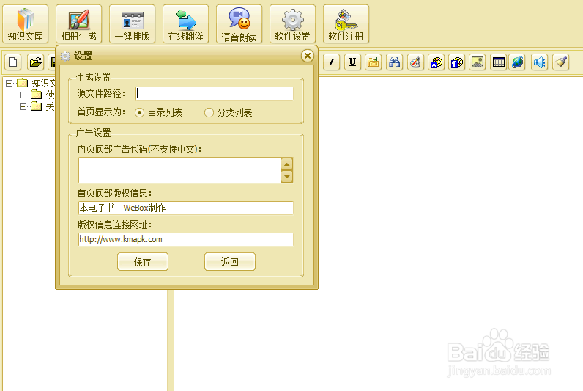Image resolution: width=583 pixels, height=391 pixels.
Task: Start 语音朗读 voice reading
Action: click(239, 24)
